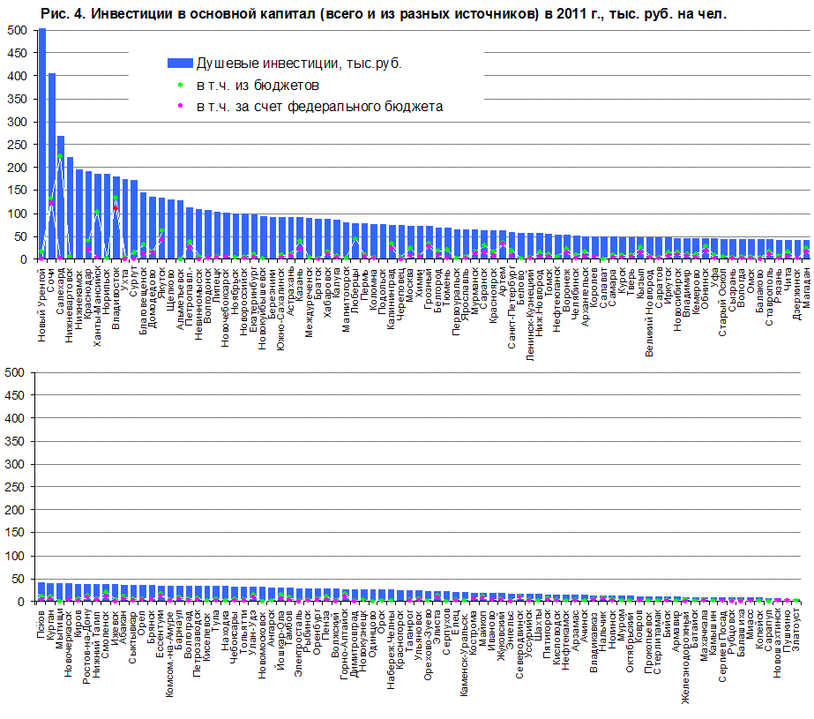Click the magenta legend marker for федерального бюджета
Image resolution: width=814 pixels, height=719 pixels.
180,106
